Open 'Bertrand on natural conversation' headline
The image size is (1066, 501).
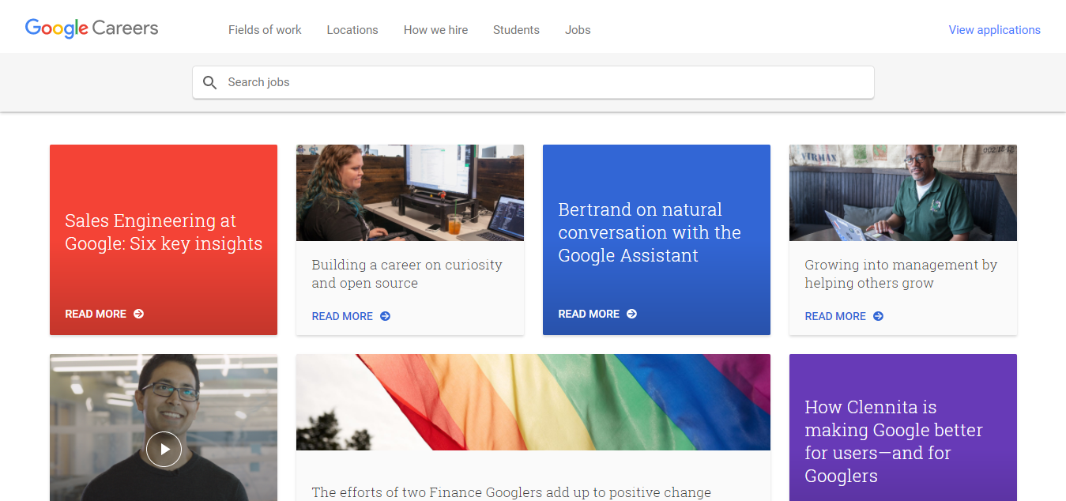(650, 232)
